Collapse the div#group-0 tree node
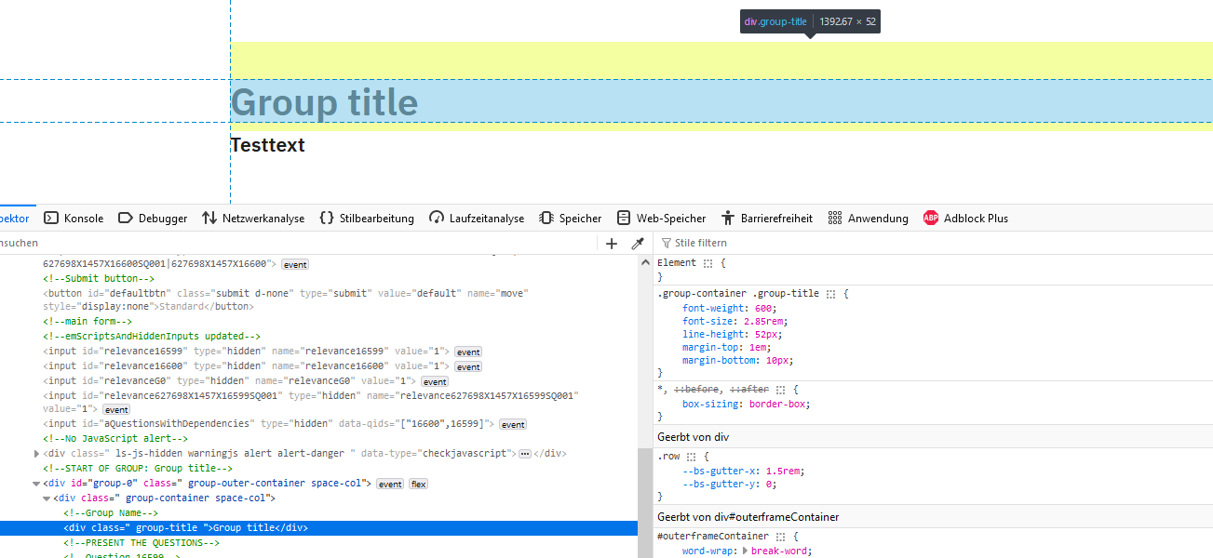The height and width of the screenshot is (558, 1213). tap(36, 485)
